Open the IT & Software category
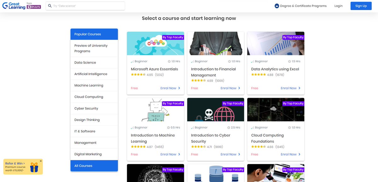This screenshot has width=378, height=182. (x=94, y=131)
